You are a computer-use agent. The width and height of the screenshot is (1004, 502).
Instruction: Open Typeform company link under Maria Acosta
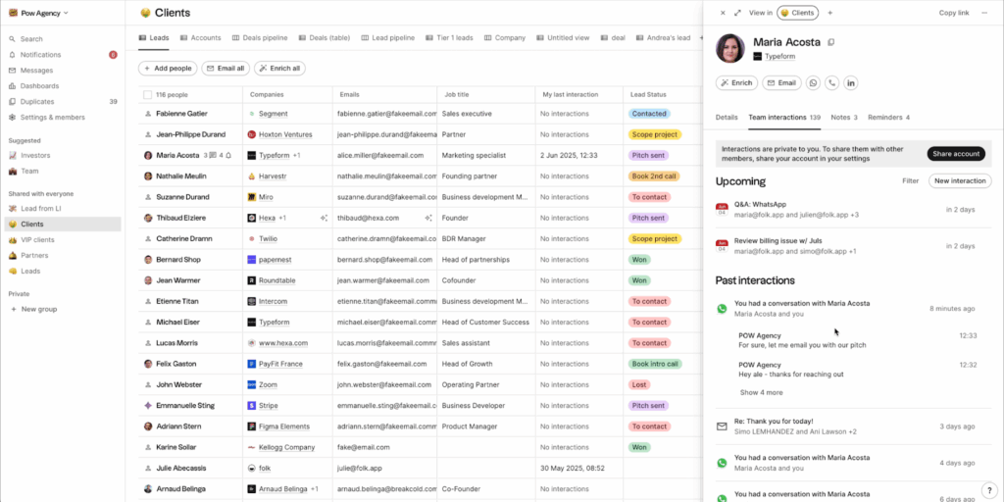[779, 57]
